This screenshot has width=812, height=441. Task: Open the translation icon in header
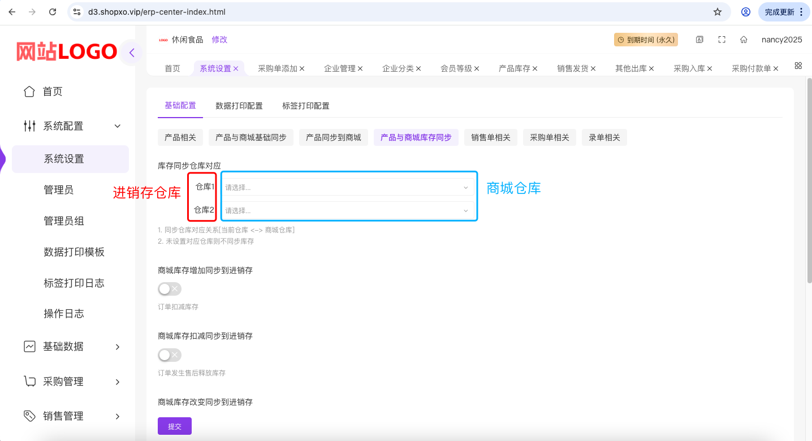click(699, 40)
